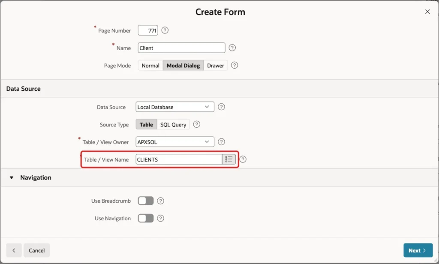Open help icon for Page Mode

tap(235, 65)
